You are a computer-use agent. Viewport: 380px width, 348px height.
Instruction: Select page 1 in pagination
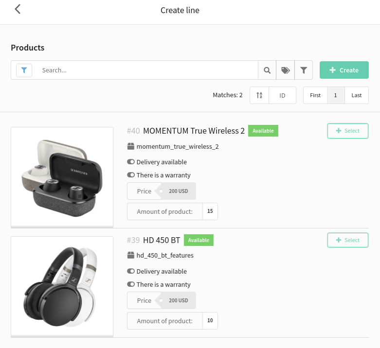336,95
